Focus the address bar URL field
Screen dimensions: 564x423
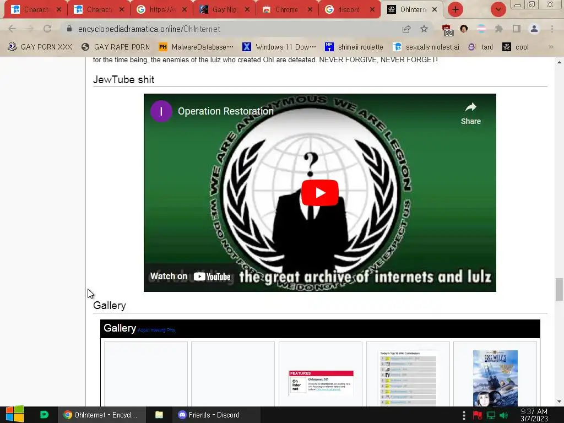pos(230,29)
